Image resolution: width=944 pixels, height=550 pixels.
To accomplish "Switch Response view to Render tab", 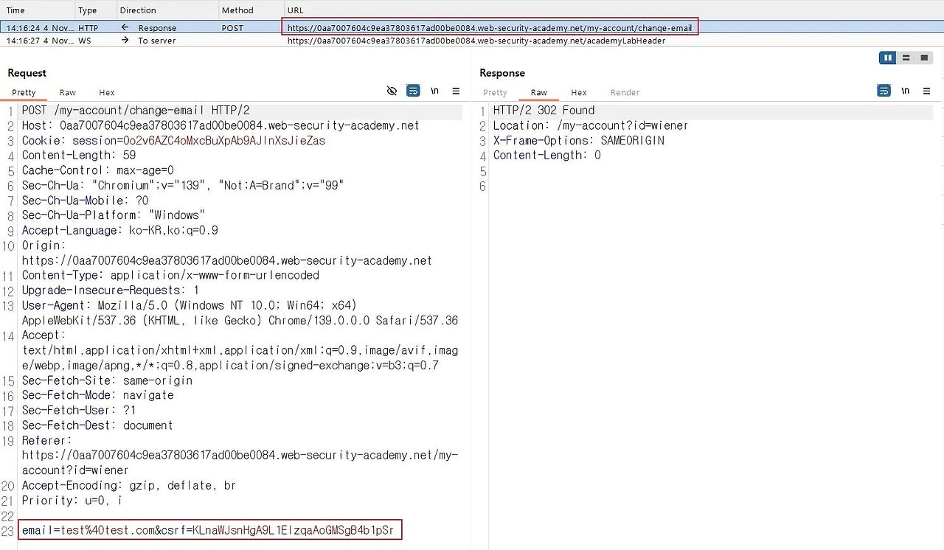I will pos(625,92).
